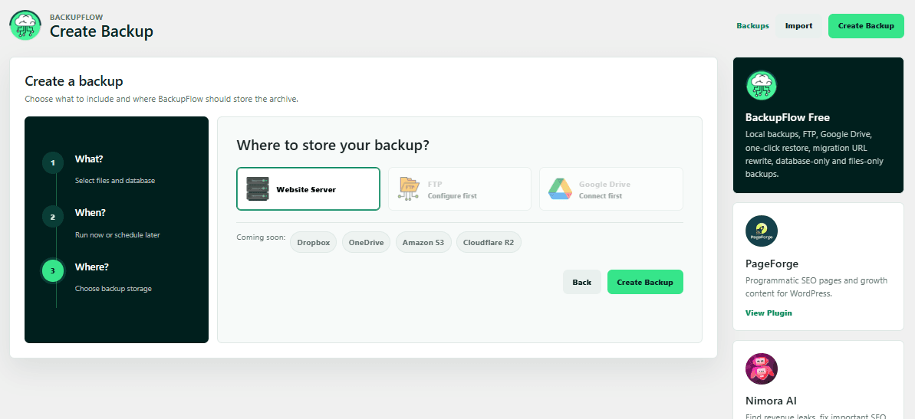Click the Cloudflare R2 coming soon chip
The width and height of the screenshot is (915, 419).
tap(489, 242)
